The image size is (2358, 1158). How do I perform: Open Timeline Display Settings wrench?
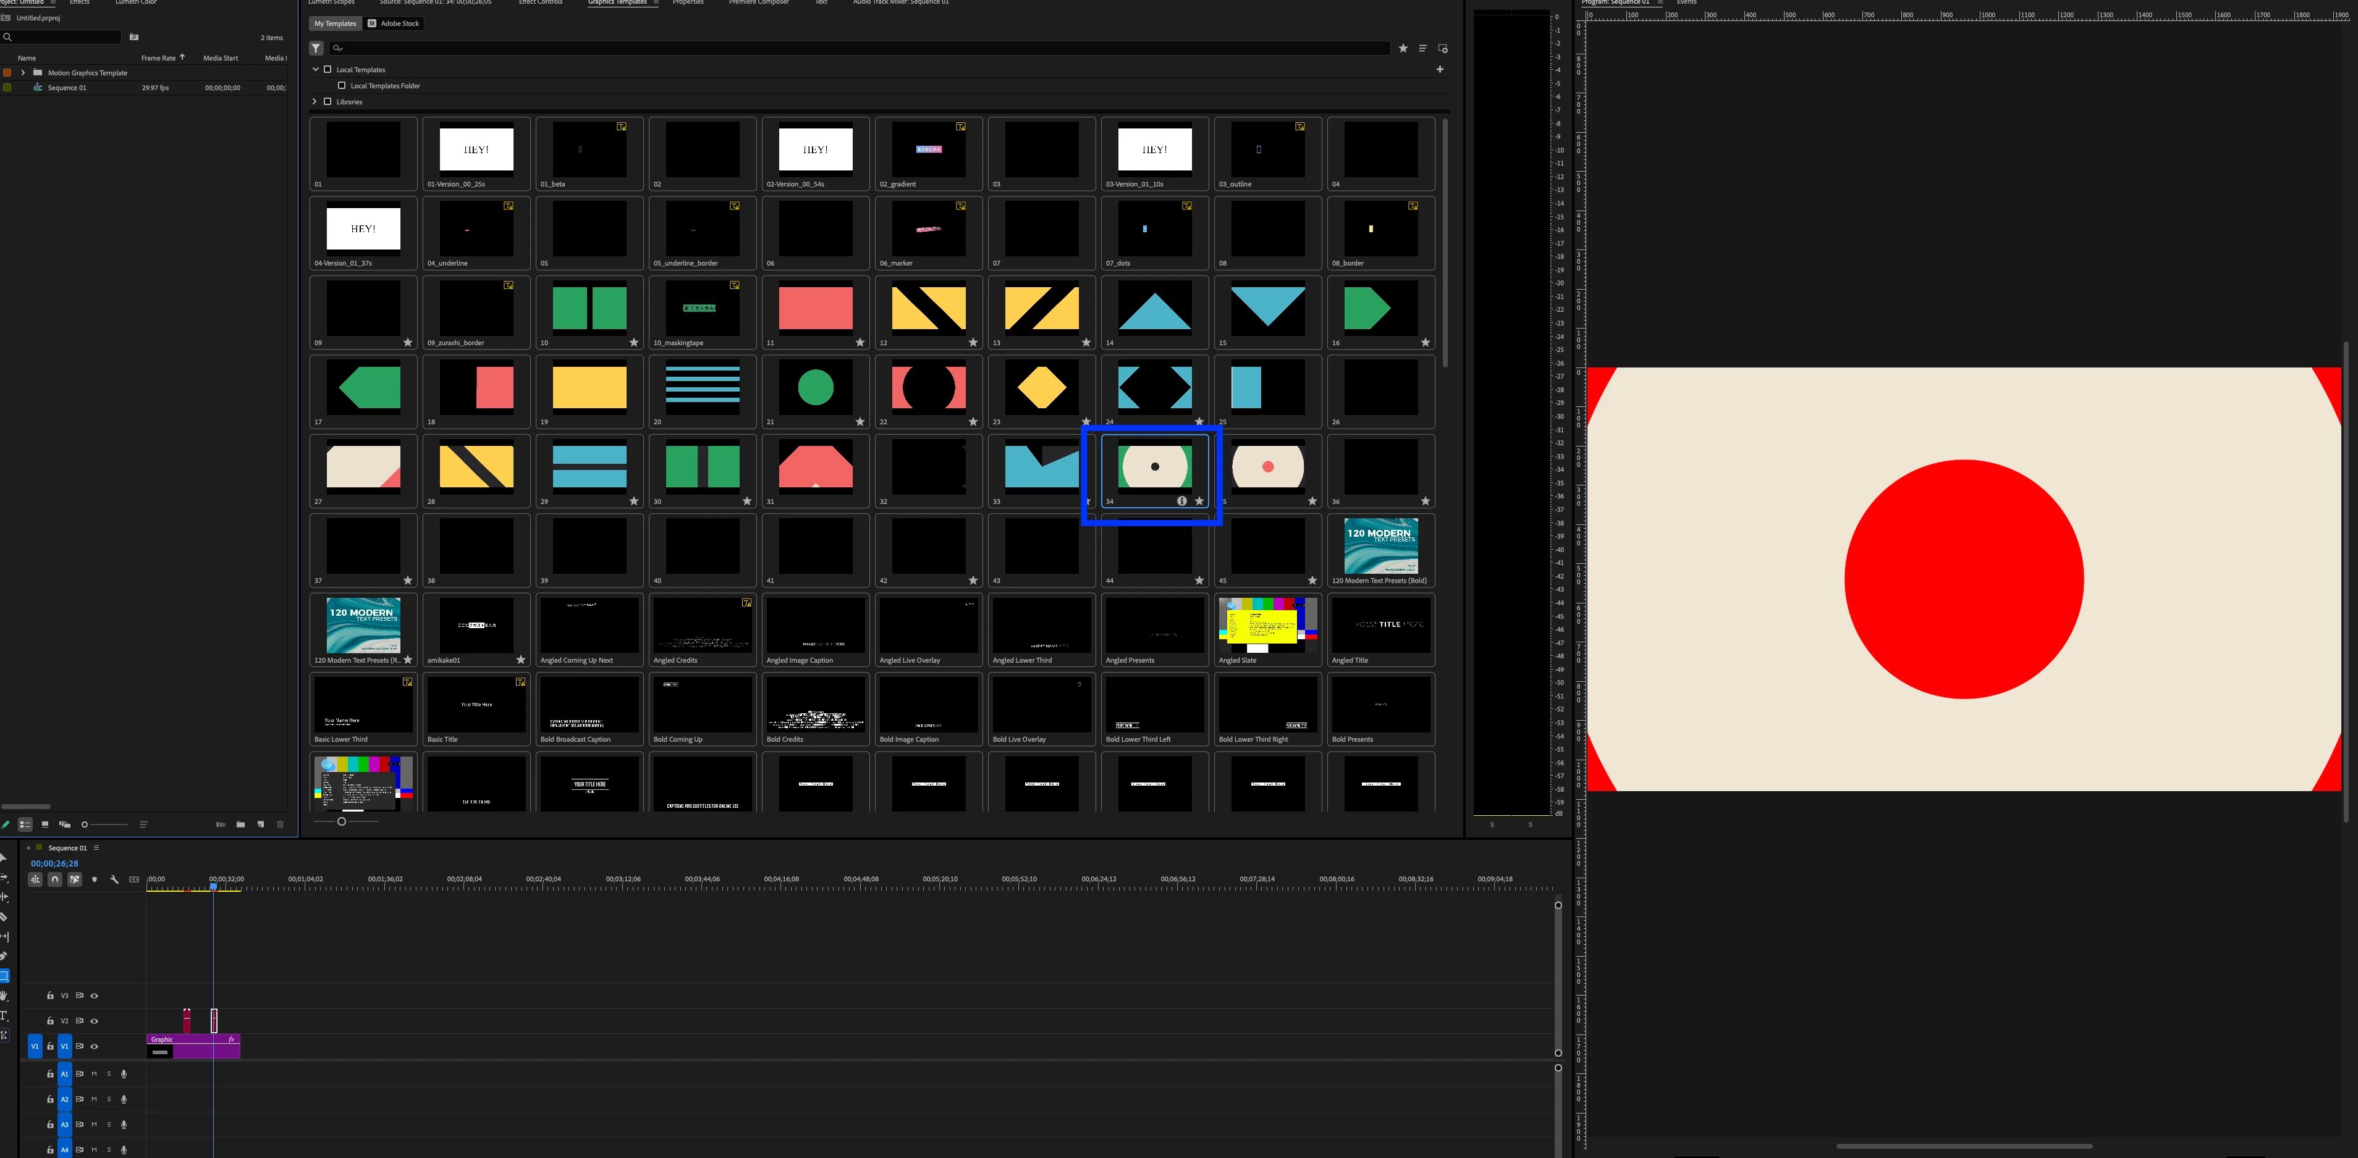click(x=114, y=879)
